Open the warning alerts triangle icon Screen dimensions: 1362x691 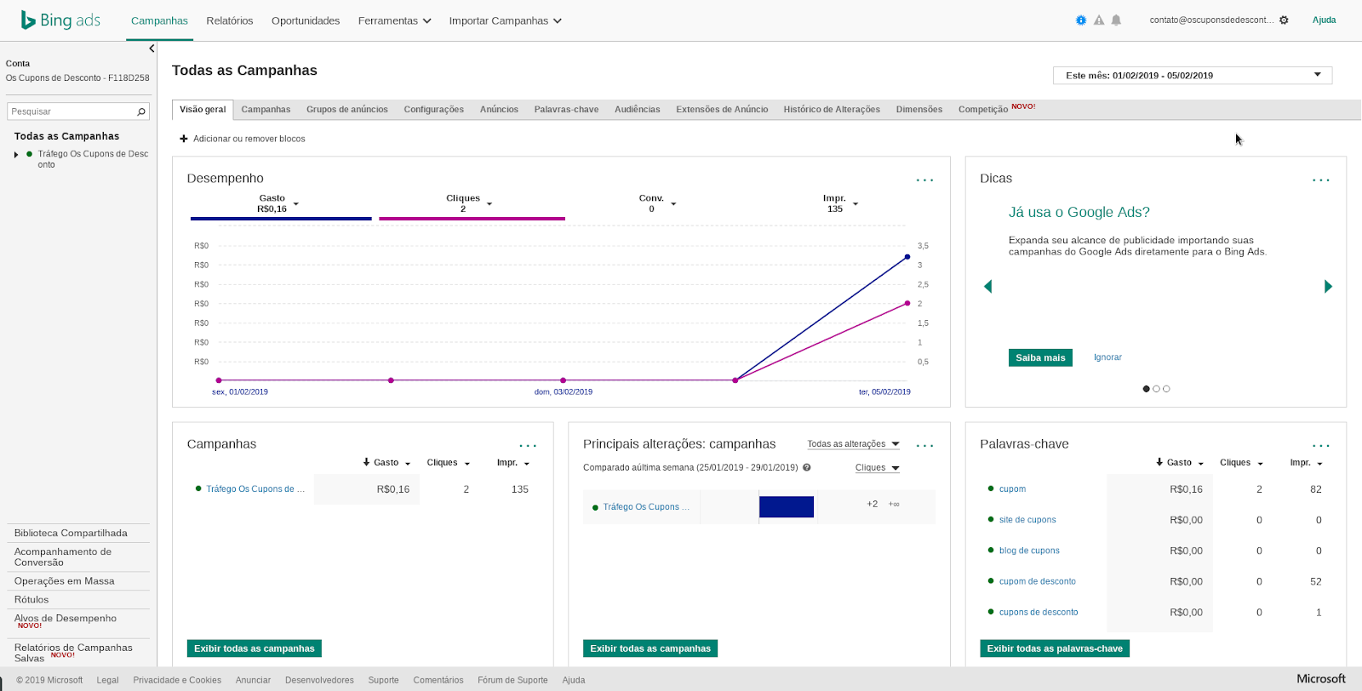pyautogui.click(x=1099, y=20)
